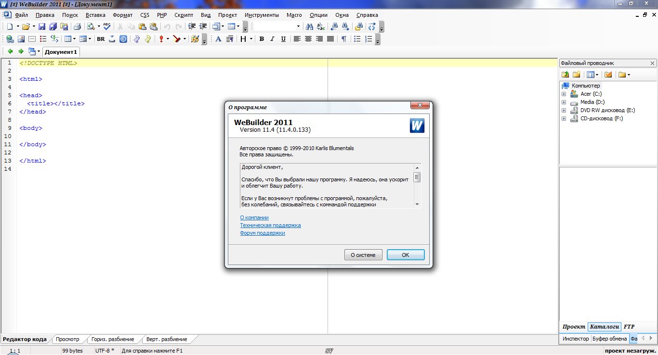Screen dimensions: 658x355
Task: Align text right
Action: point(319,39)
